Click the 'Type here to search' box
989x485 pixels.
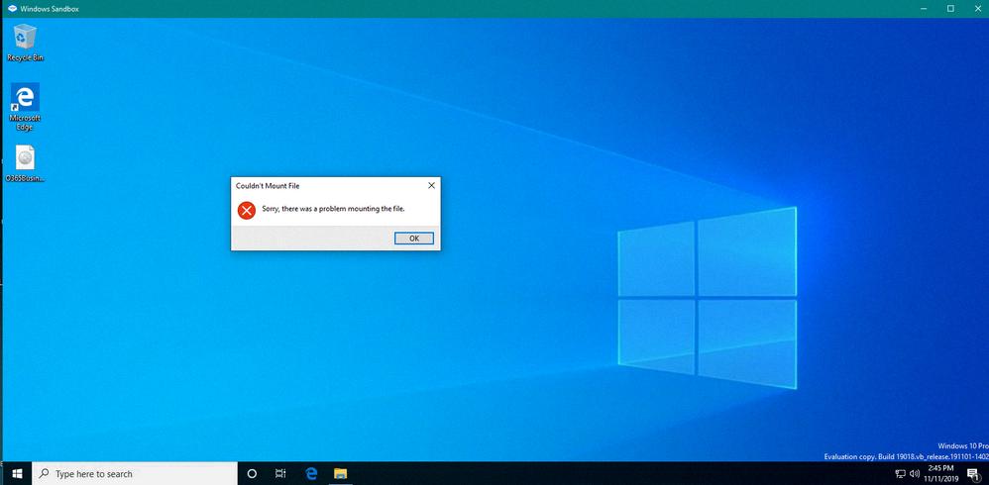tap(139, 474)
